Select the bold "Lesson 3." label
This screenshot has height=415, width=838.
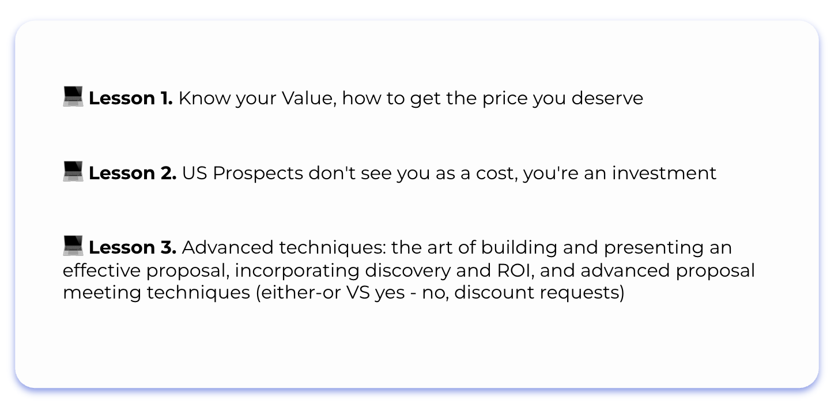coord(133,248)
